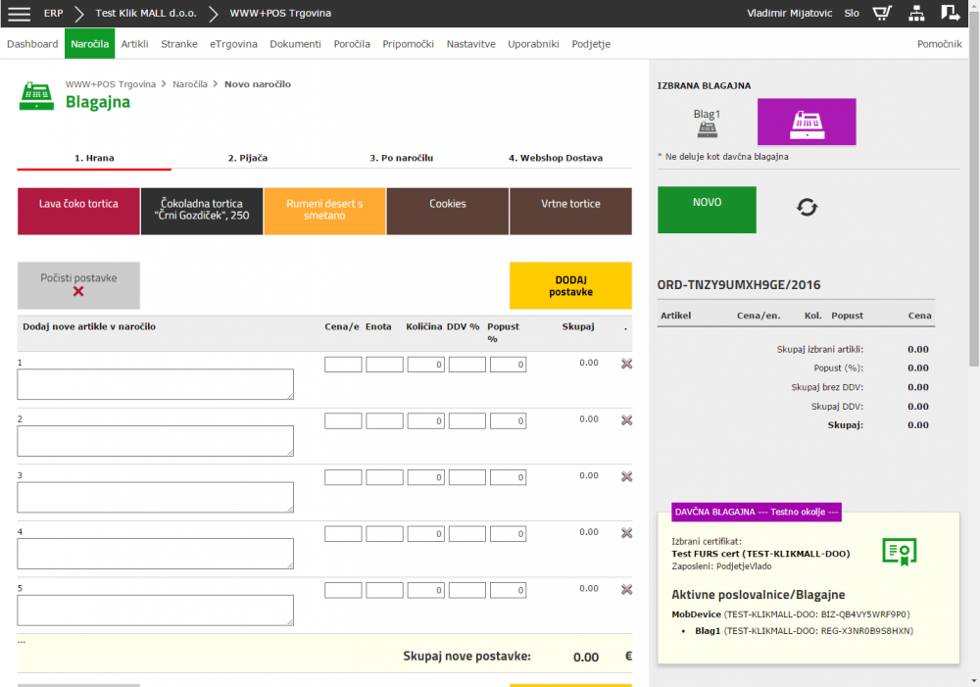Click the yellow DODAJ postavke button

pyautogui.click(x=570, y=285)
